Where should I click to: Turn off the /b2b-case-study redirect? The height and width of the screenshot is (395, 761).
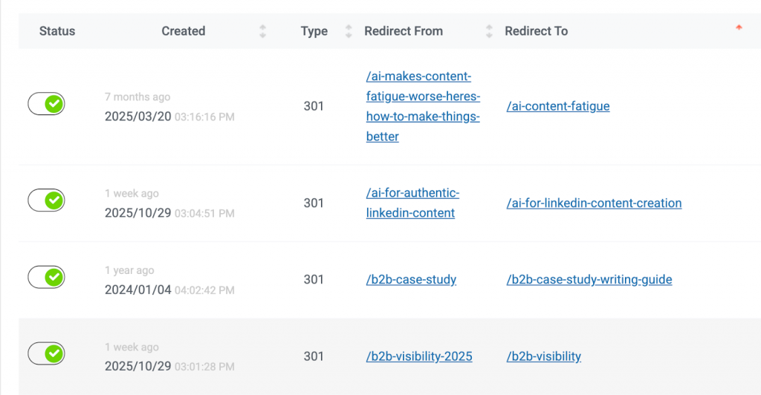46,278
